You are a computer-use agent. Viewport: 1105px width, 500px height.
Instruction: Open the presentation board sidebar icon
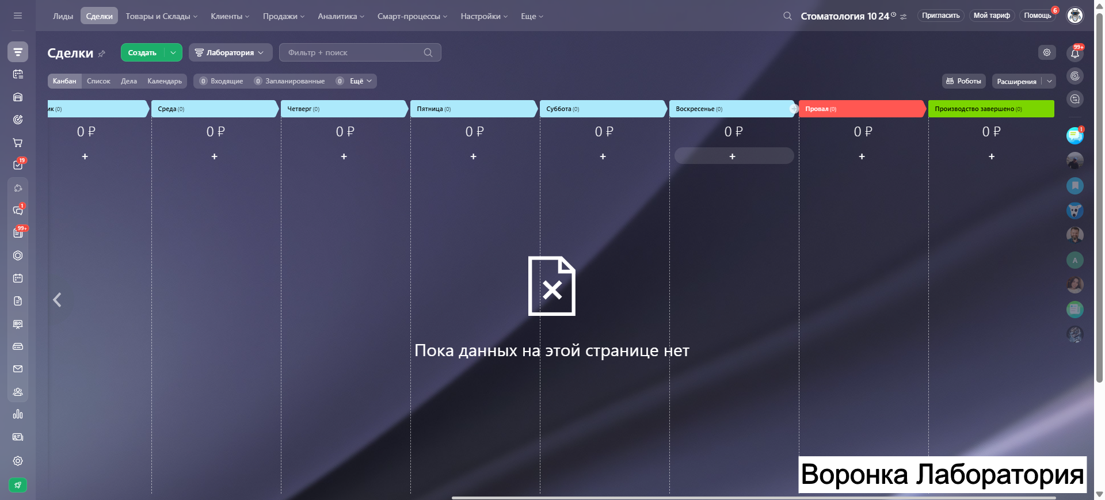coord(18,324)
